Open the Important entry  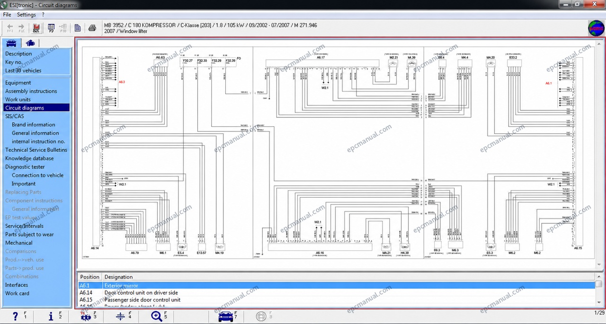click(x=24, y=184)
